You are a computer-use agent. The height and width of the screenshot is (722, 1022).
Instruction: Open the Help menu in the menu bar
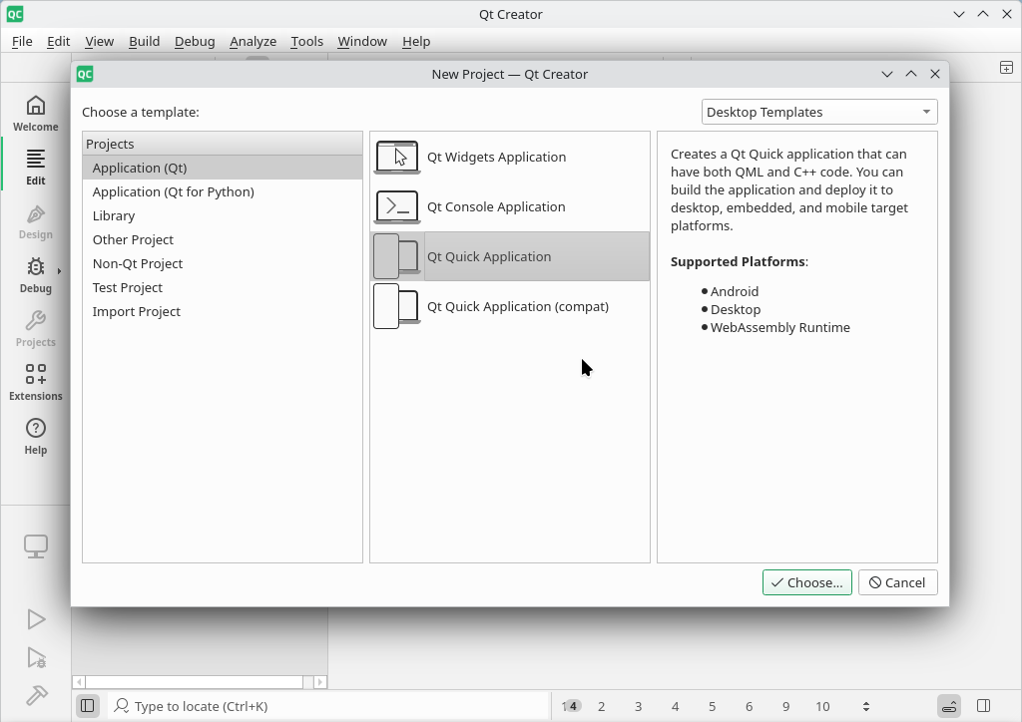click(416, 42)
